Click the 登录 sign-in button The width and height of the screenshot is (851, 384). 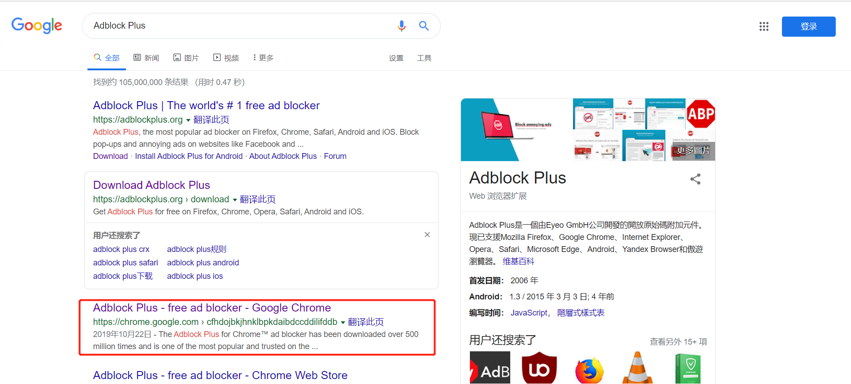[808, 26]
